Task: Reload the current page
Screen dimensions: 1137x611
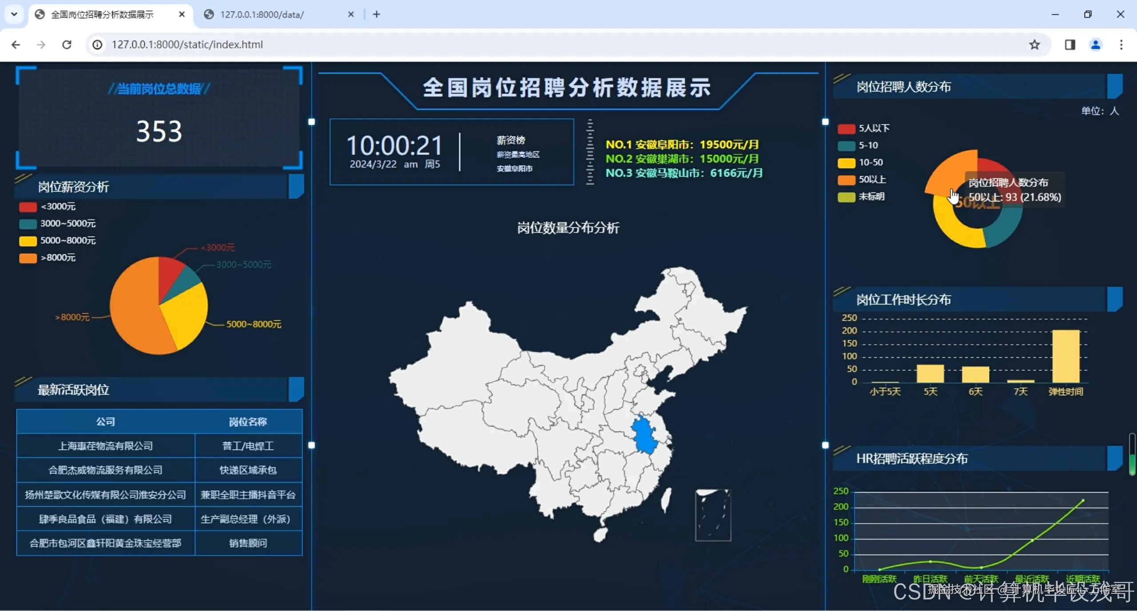Action: [x=67, y=44]
